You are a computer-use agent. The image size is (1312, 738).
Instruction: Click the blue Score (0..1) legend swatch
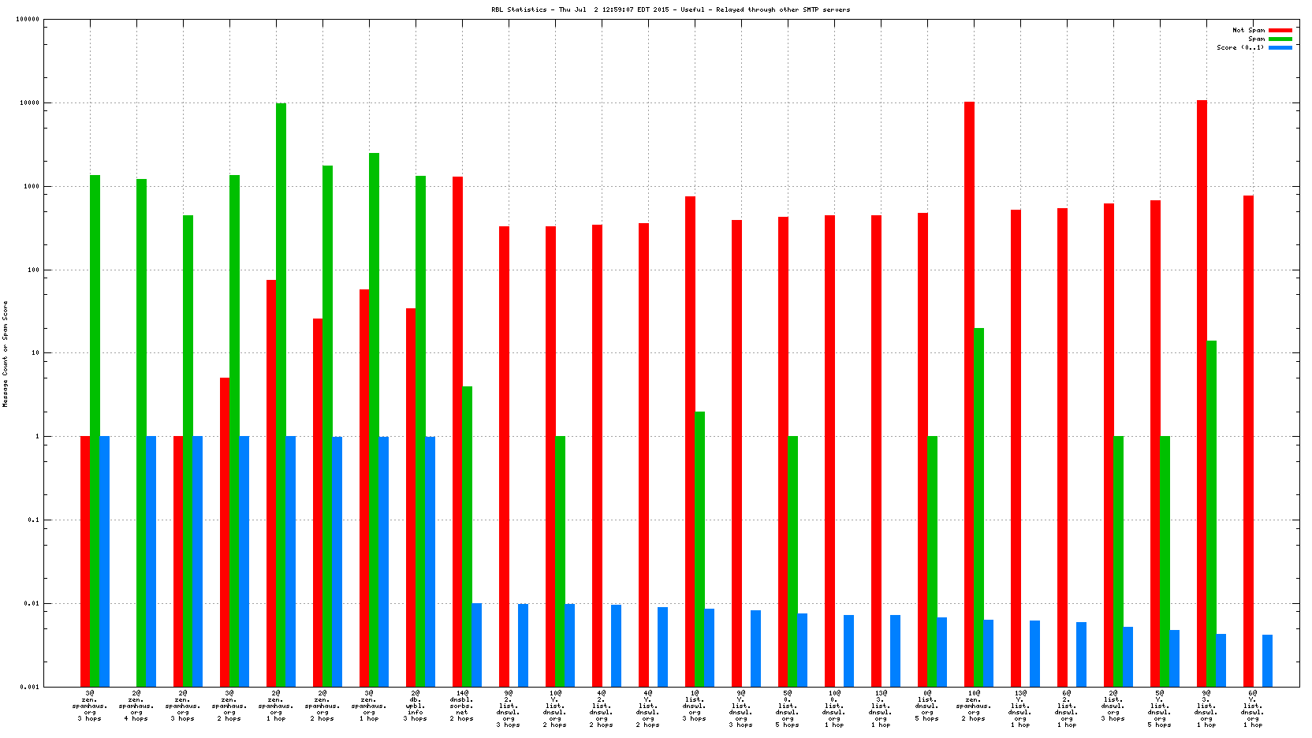tap(1280, 47)
